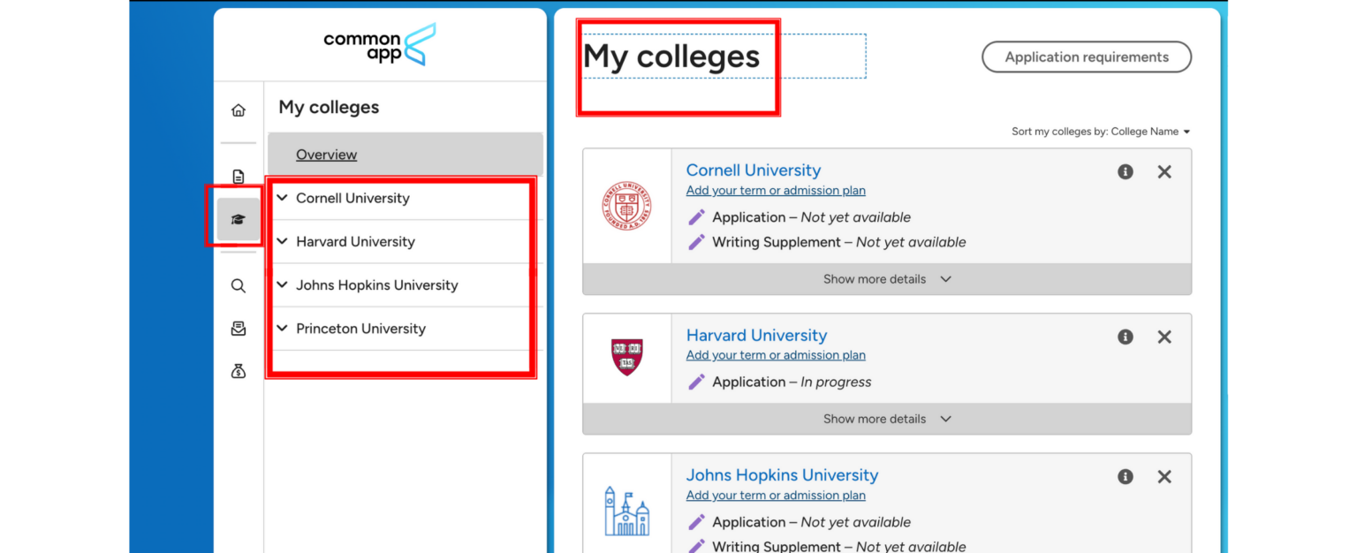Remove Johns Hopkins University from my colleges
Screen dimensions: 1357x553
pyautogui.click(x=1164, y=476)
